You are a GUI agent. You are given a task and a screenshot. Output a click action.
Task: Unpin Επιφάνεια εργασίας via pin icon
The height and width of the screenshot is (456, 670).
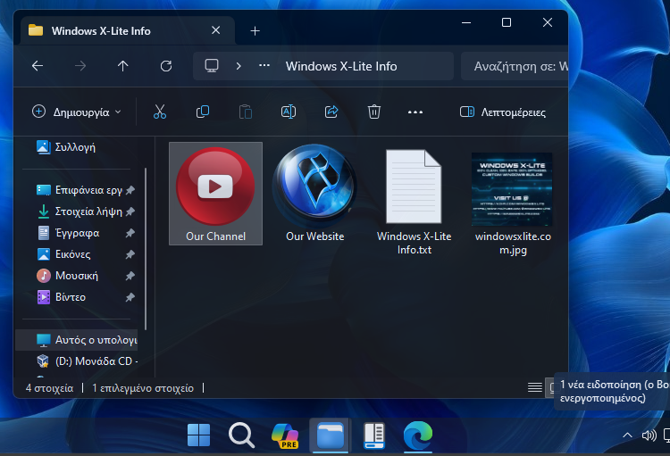130,190
